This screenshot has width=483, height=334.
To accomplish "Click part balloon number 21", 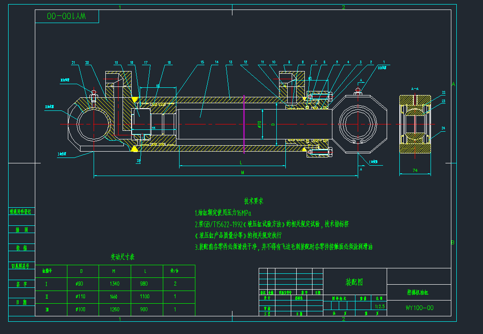I will 73,62.
